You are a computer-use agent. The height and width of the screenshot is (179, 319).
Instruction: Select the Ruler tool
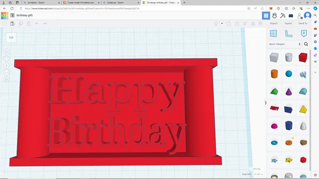click(x=289, y=33)
